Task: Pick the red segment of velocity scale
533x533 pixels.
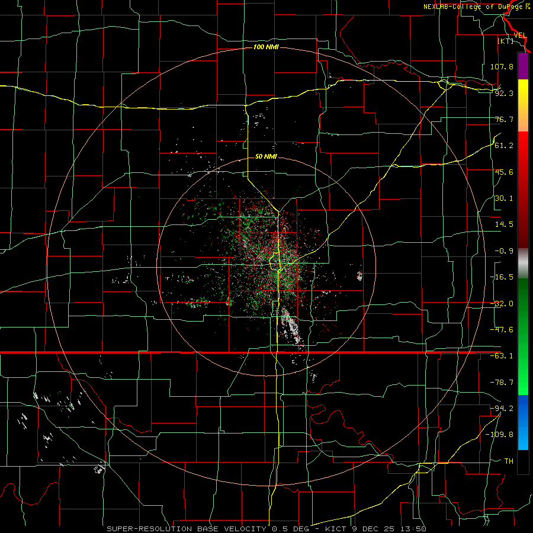Action: (523, 190)
